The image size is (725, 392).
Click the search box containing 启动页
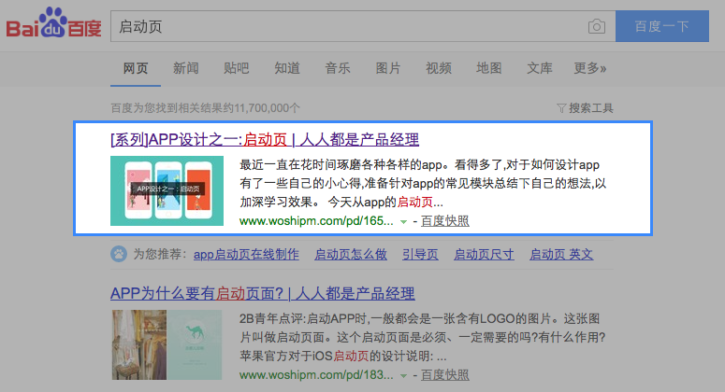tap(363, 26)
